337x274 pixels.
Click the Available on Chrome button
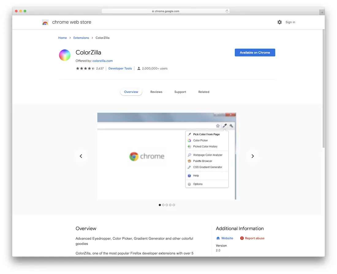[x=255, y=52]
